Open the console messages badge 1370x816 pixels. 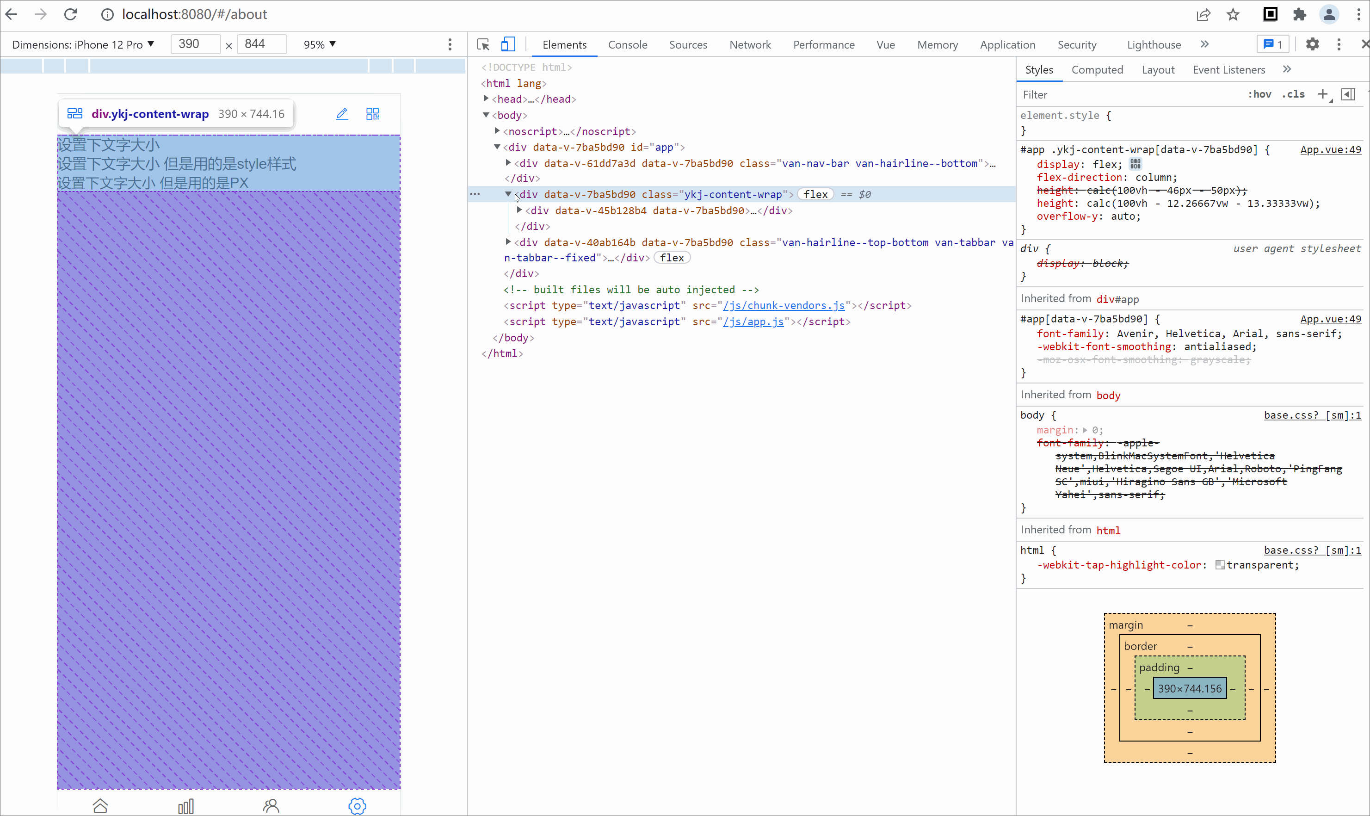pos(1272,44)
